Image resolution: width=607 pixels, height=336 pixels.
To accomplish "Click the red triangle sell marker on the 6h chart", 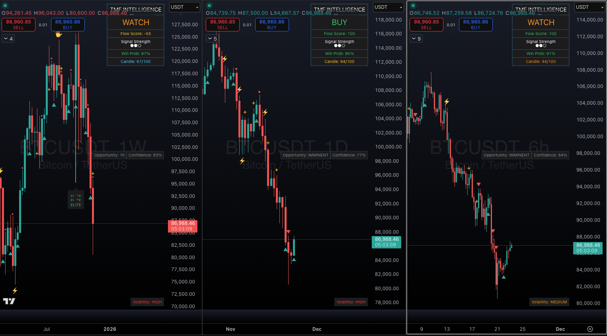I will 478,184.
